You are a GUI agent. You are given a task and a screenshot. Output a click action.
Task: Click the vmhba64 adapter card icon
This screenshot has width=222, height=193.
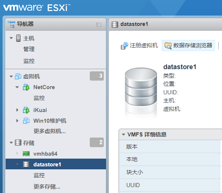[26, 153]
